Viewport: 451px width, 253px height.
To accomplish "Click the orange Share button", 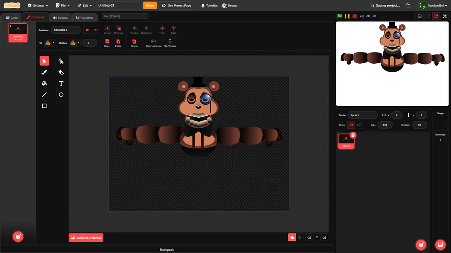I will coord(150,5).
